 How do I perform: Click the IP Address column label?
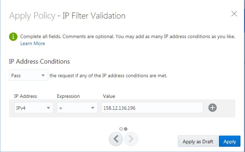click(x=25, y=96)
